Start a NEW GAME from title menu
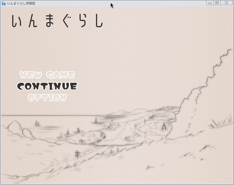The height and width of the screenshot is (185, 234). pyautogui.click(x=47, y=75)
